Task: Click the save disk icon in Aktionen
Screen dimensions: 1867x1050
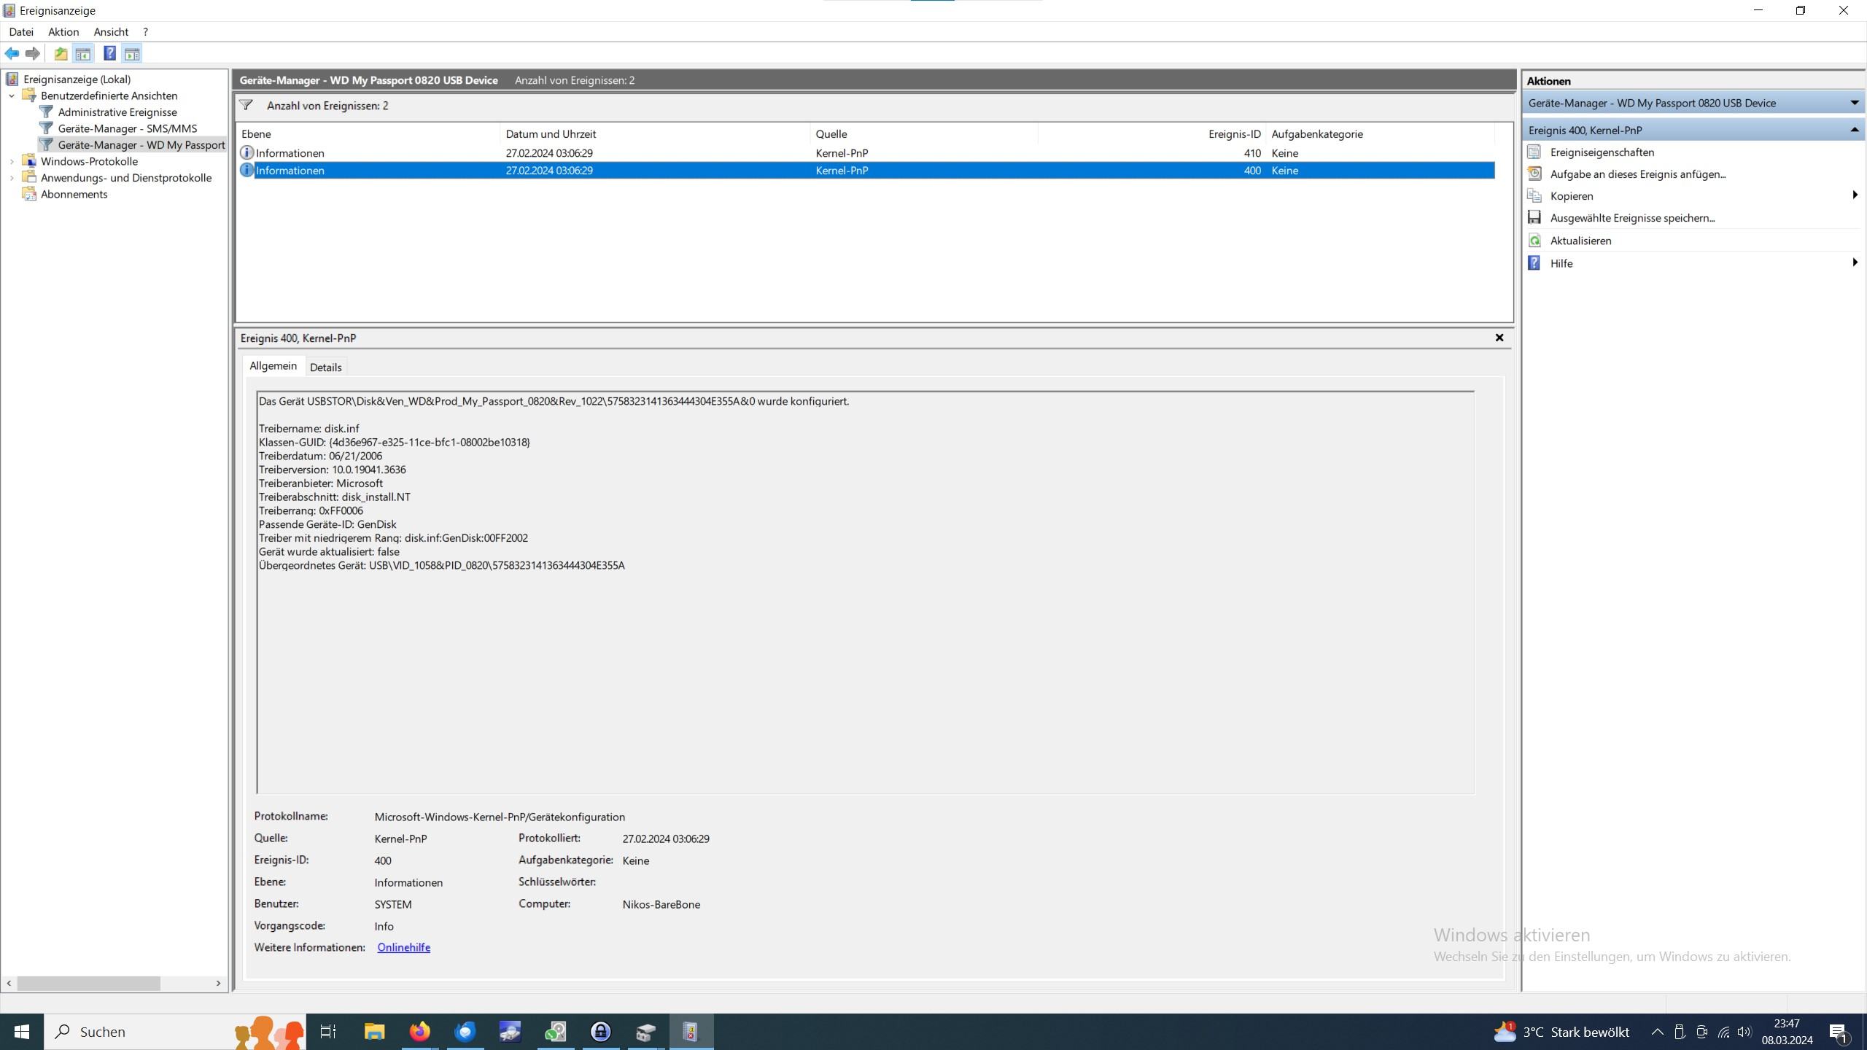Action: (1534, 218)
